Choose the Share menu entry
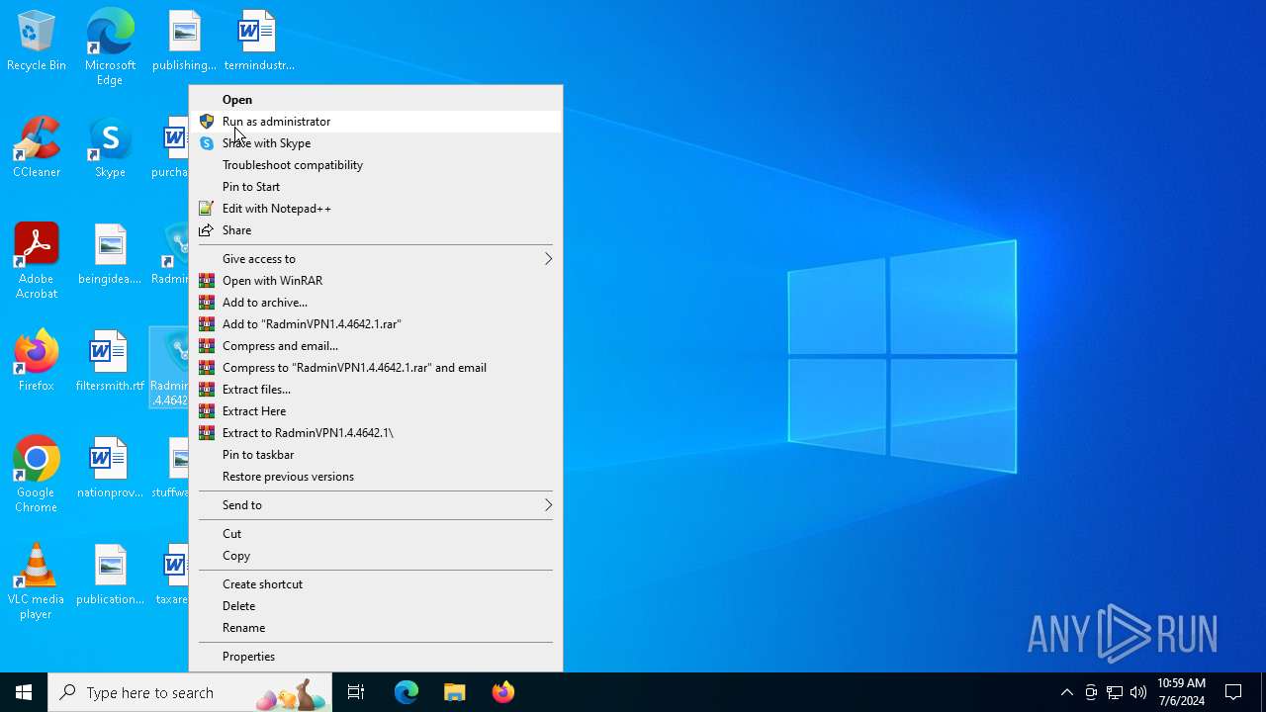The height and width of the screenshot is (712, 1266). (376, 230)
